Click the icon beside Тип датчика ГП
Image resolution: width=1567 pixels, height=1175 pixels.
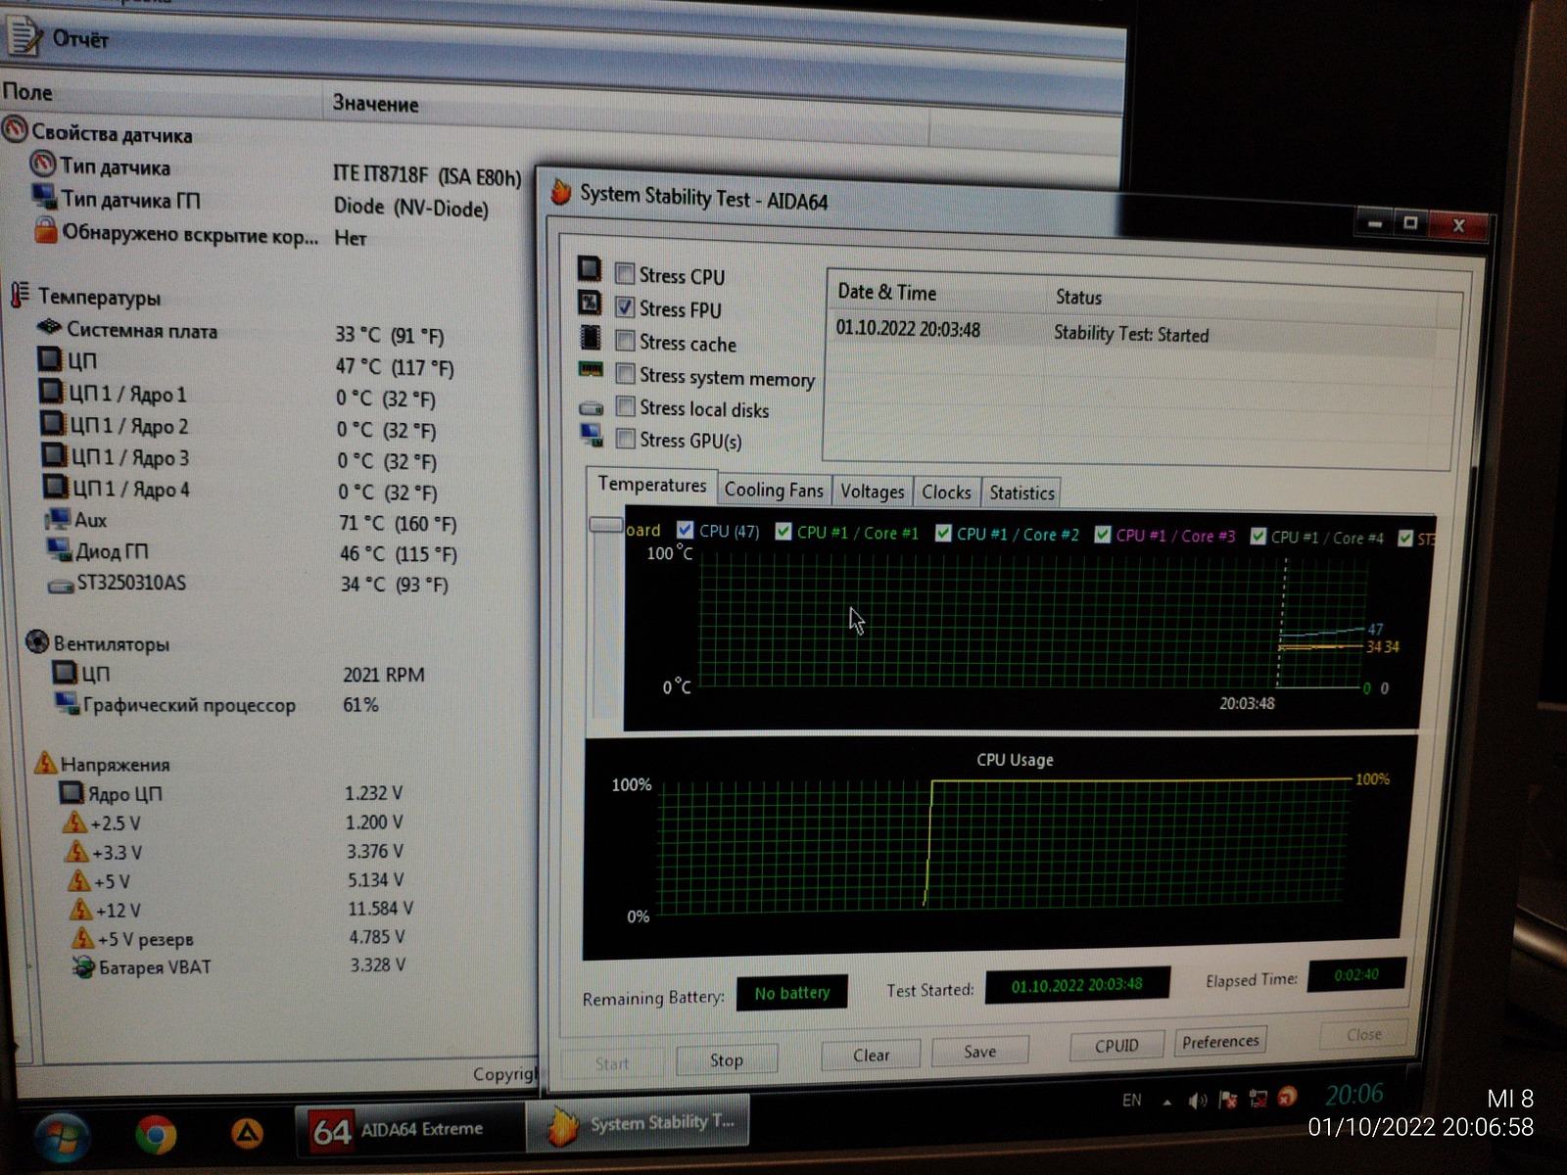pos(44,197)
